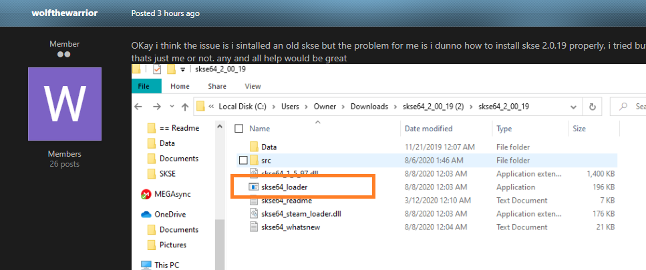This screenshot has width=646, height=270.
Task: Click the wolfthewarrior username link
Action: 65,13
